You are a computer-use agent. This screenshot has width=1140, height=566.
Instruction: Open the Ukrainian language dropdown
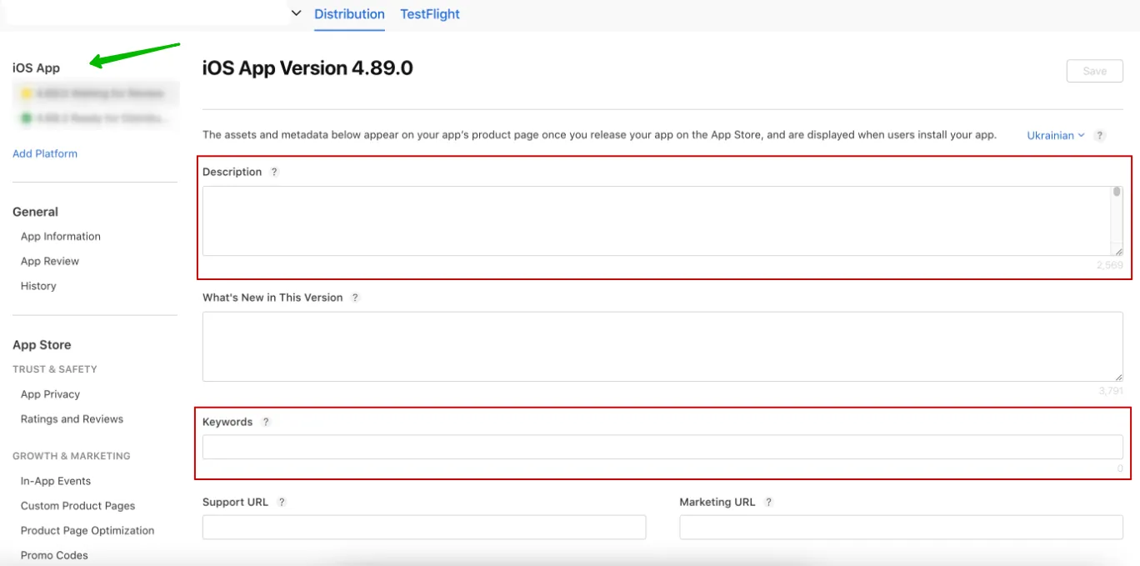click(x=1055, y=135)
